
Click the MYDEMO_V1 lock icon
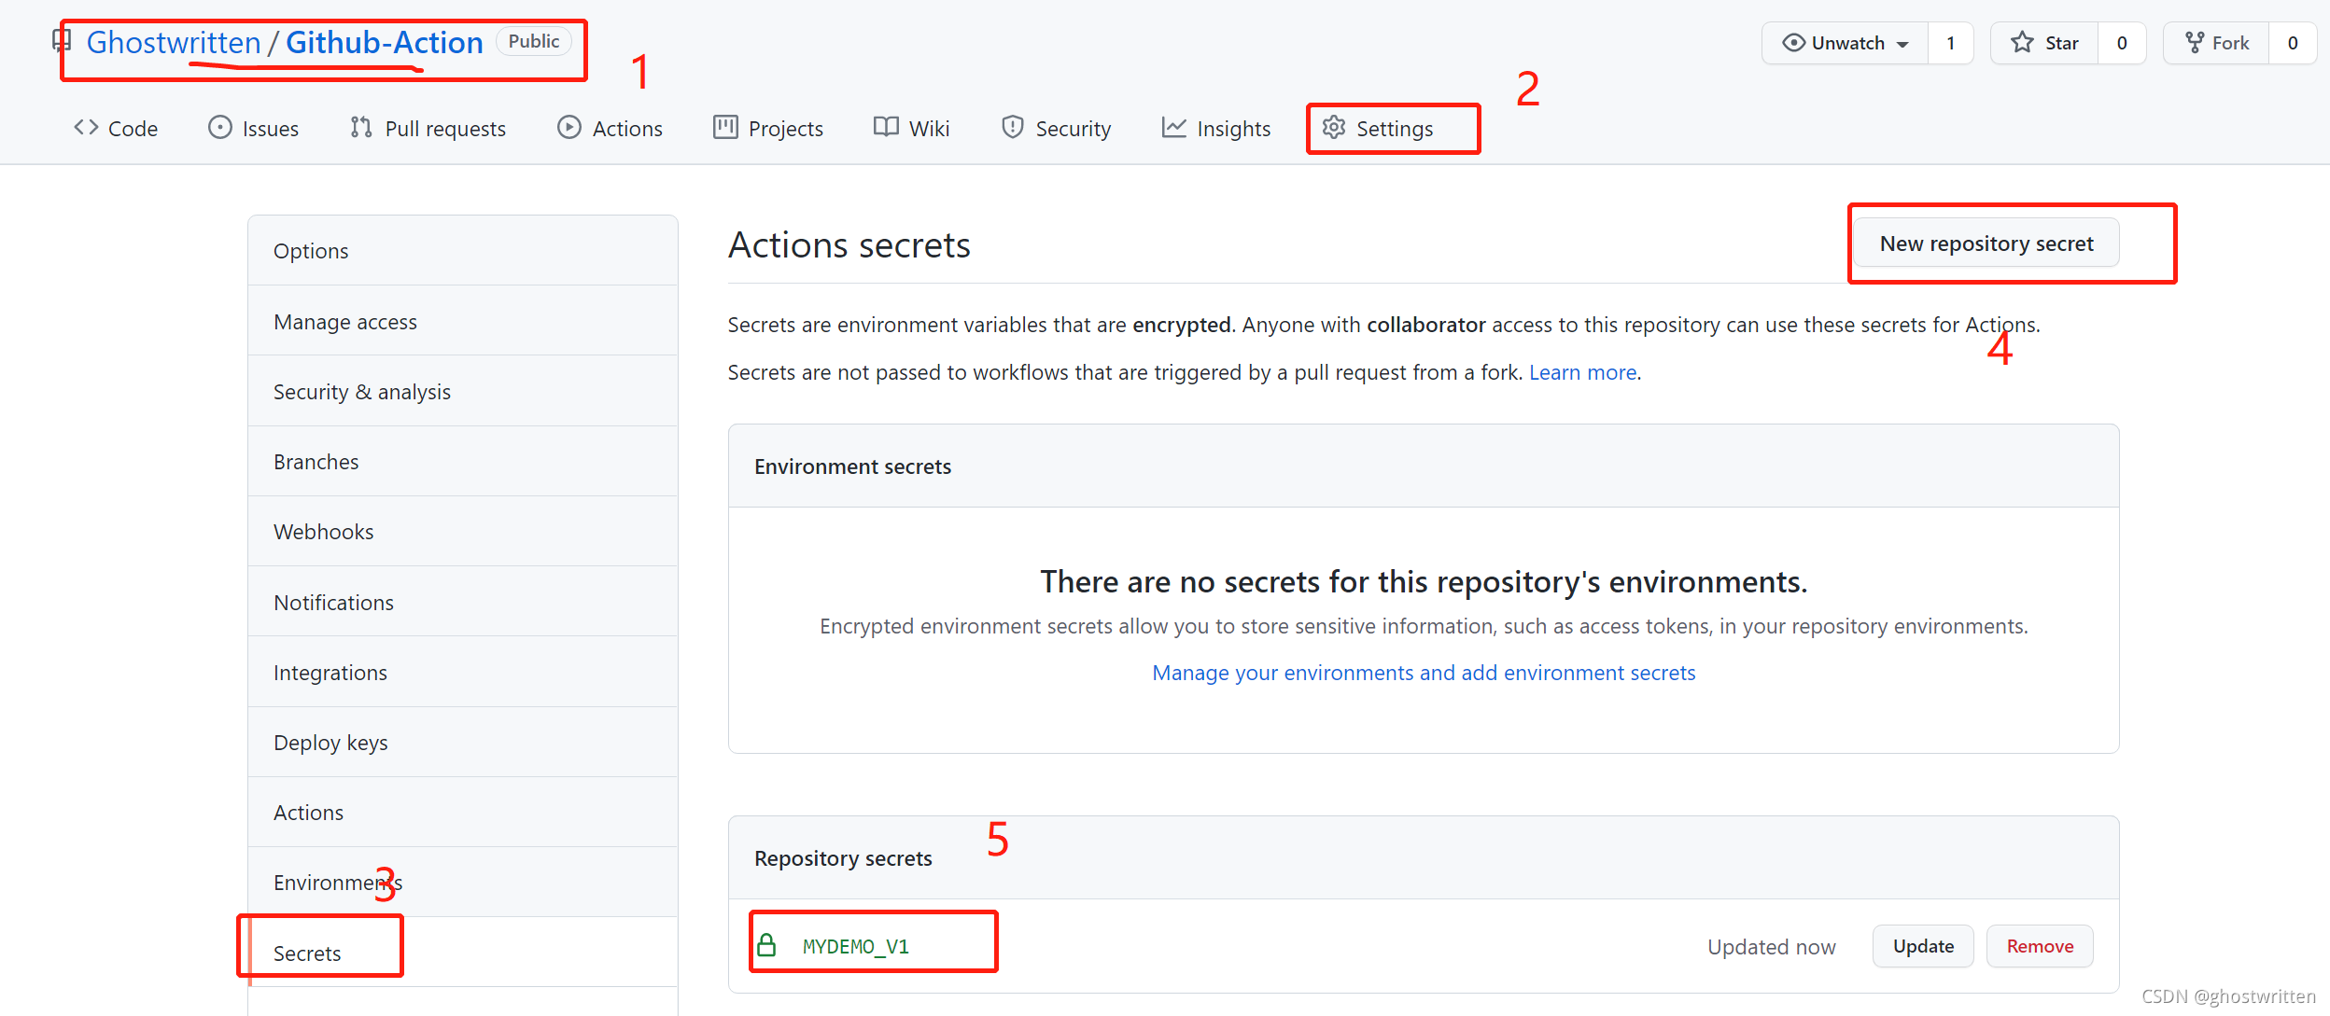click(x=766, y=946)
